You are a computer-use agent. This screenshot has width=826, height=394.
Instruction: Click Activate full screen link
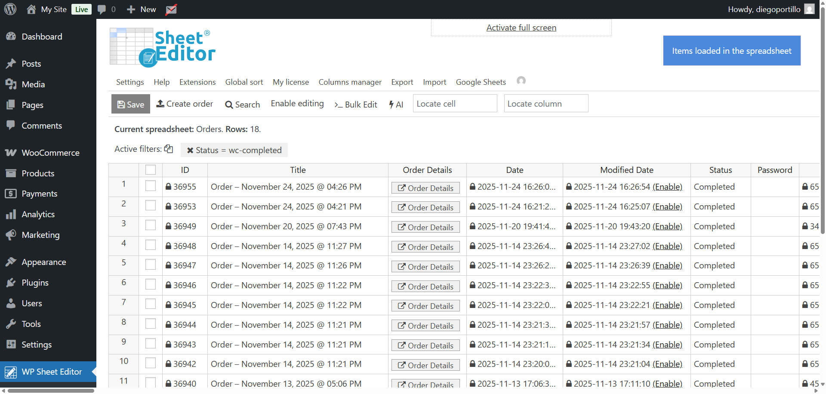pos(521,28)
